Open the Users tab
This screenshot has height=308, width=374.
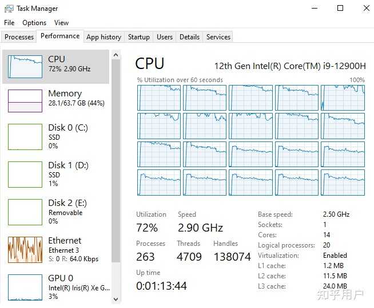pos(165,37)
